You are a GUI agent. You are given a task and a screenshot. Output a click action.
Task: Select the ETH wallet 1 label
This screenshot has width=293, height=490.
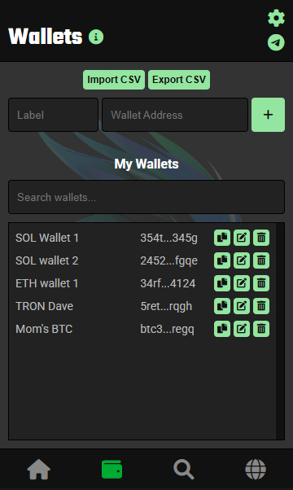coord(47,283)
